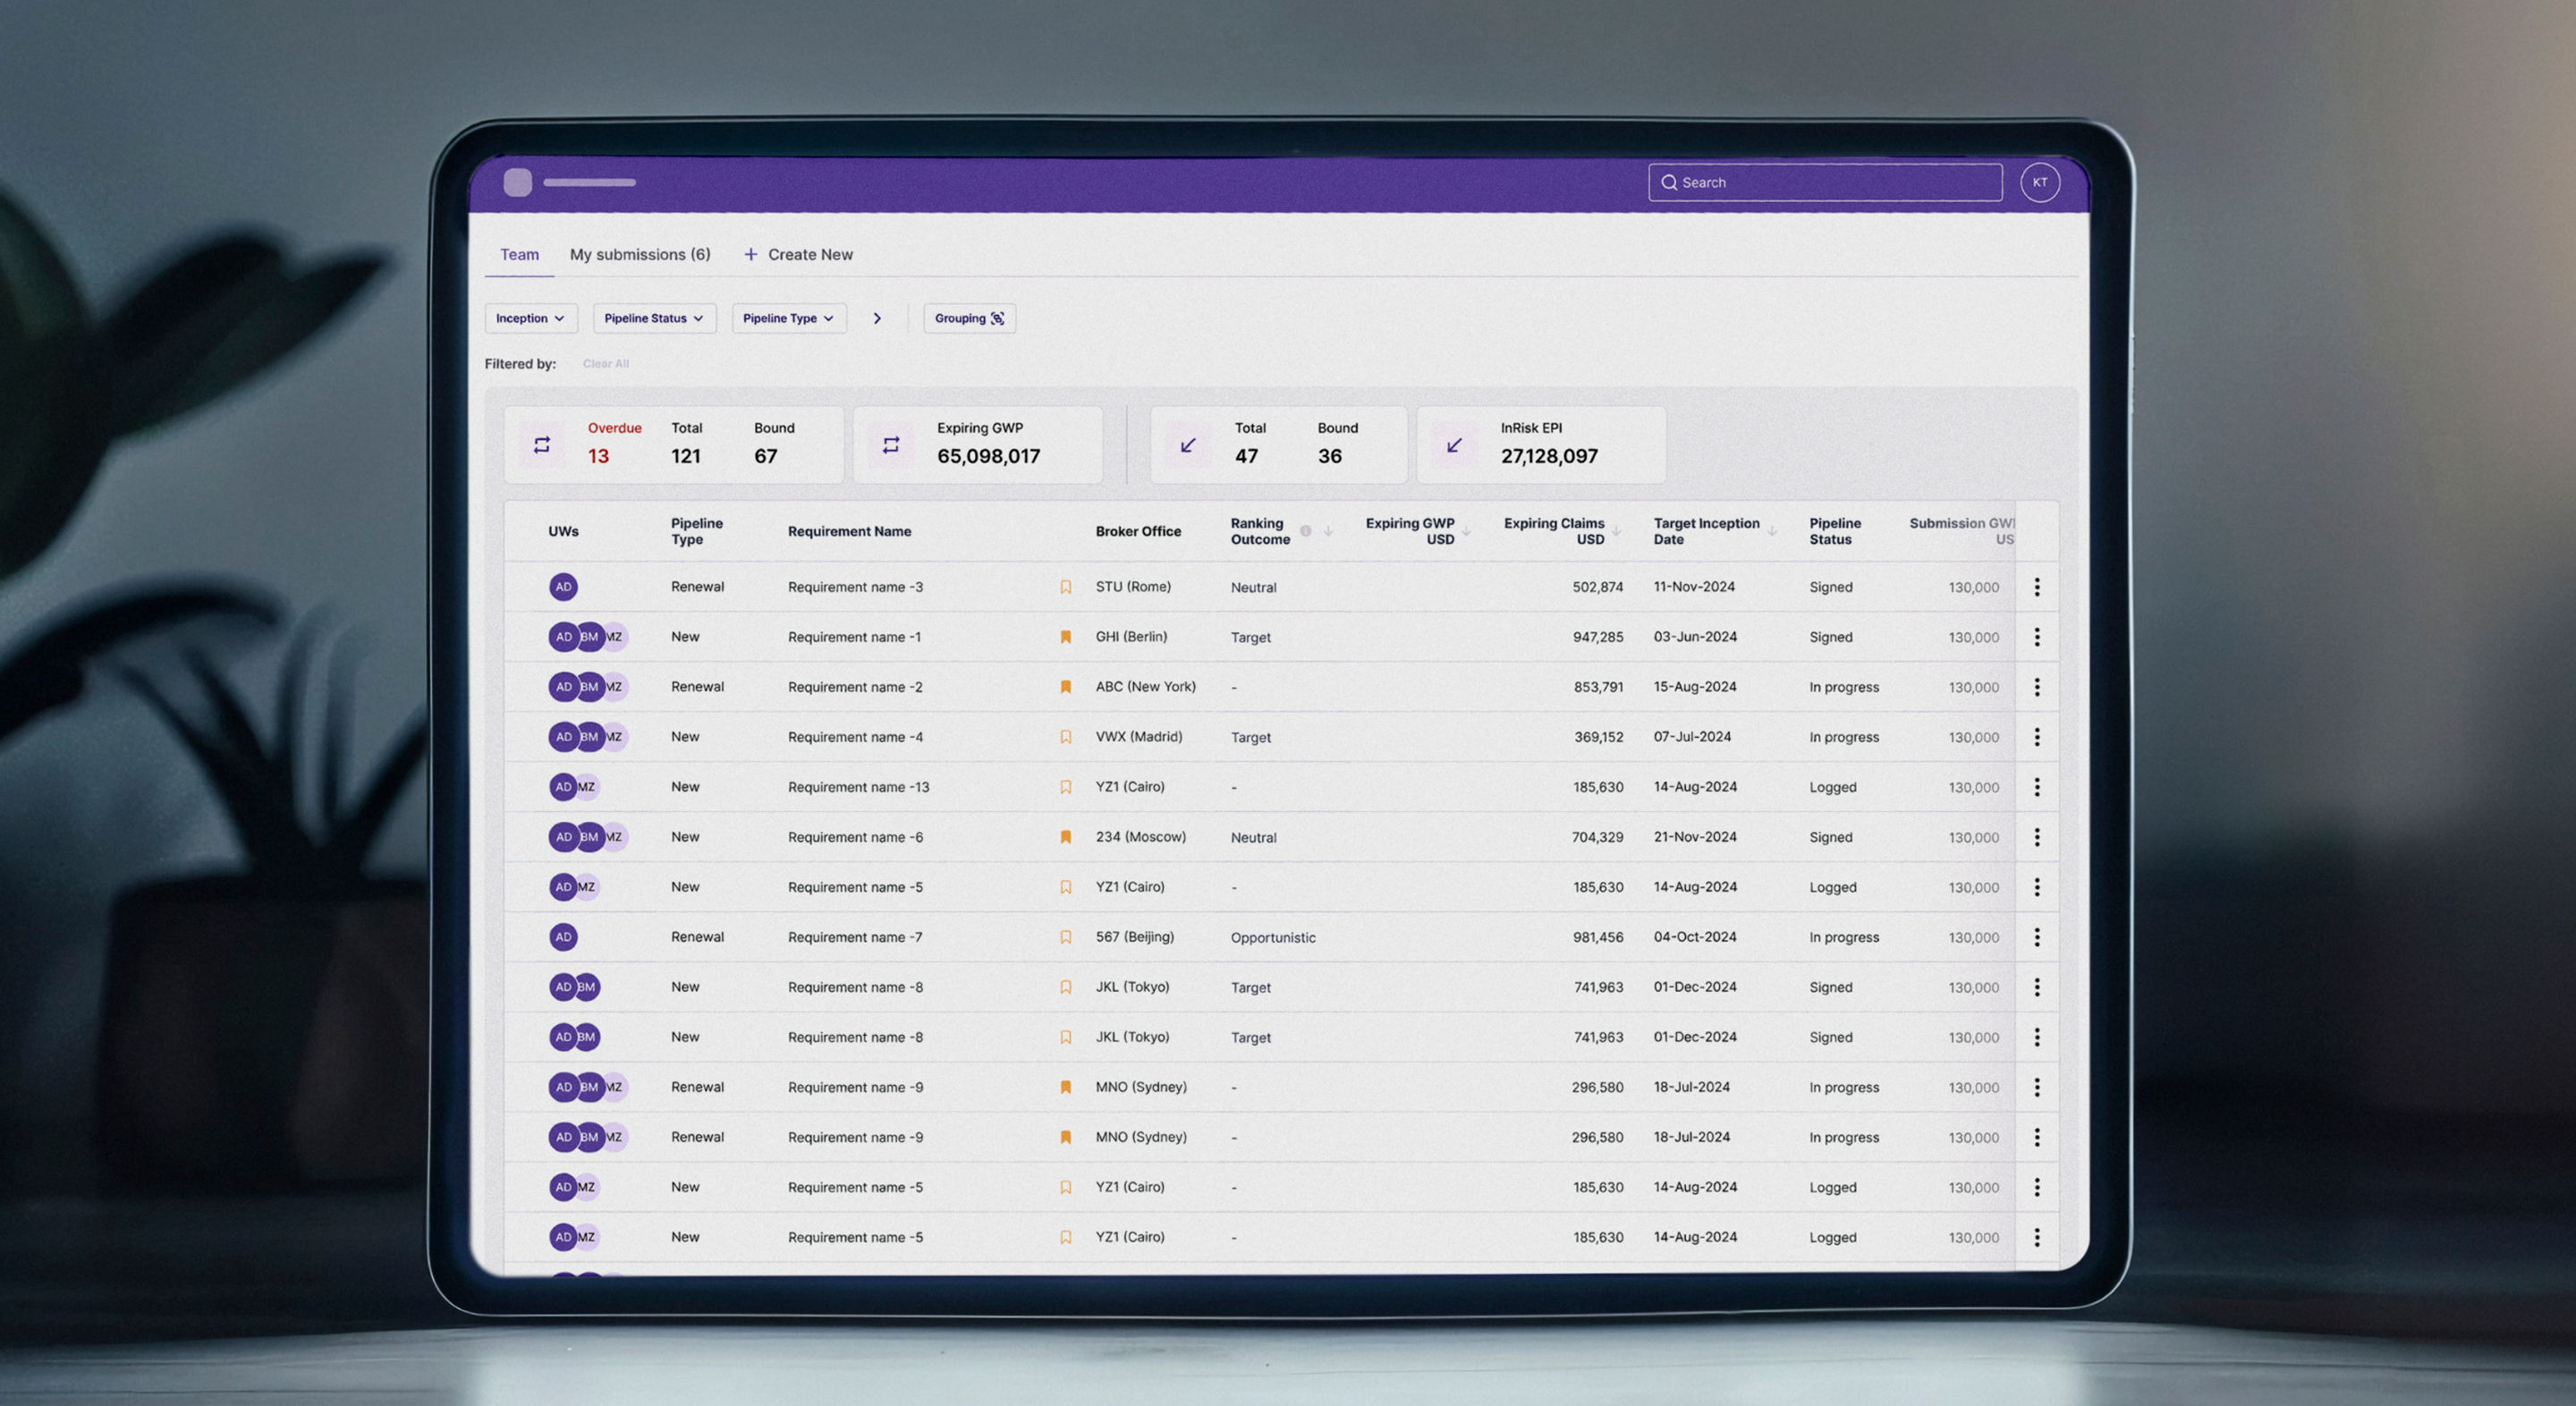Click the app logo in purple header

pos(517,182)
